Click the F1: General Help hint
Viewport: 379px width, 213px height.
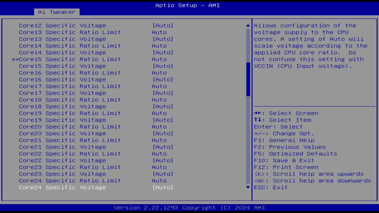(x=284, y=140)
